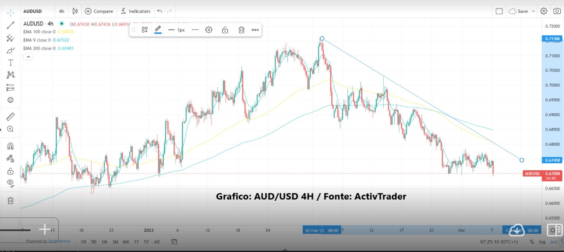This screenshot has width=564, height=252.
Task: Open the 4h timeframe selector
Action: pyautogui.click(x=61, y=11)
